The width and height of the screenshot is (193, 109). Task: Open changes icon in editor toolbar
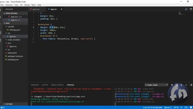(x=186, y=9)
